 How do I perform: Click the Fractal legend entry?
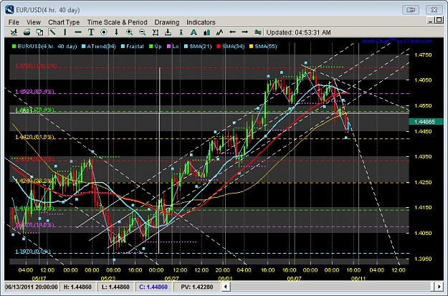point(132,47)
